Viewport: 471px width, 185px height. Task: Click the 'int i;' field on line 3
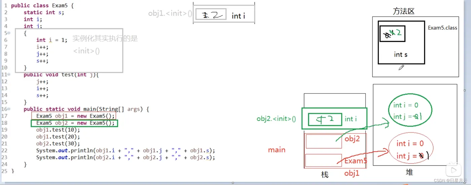[33, 19]
